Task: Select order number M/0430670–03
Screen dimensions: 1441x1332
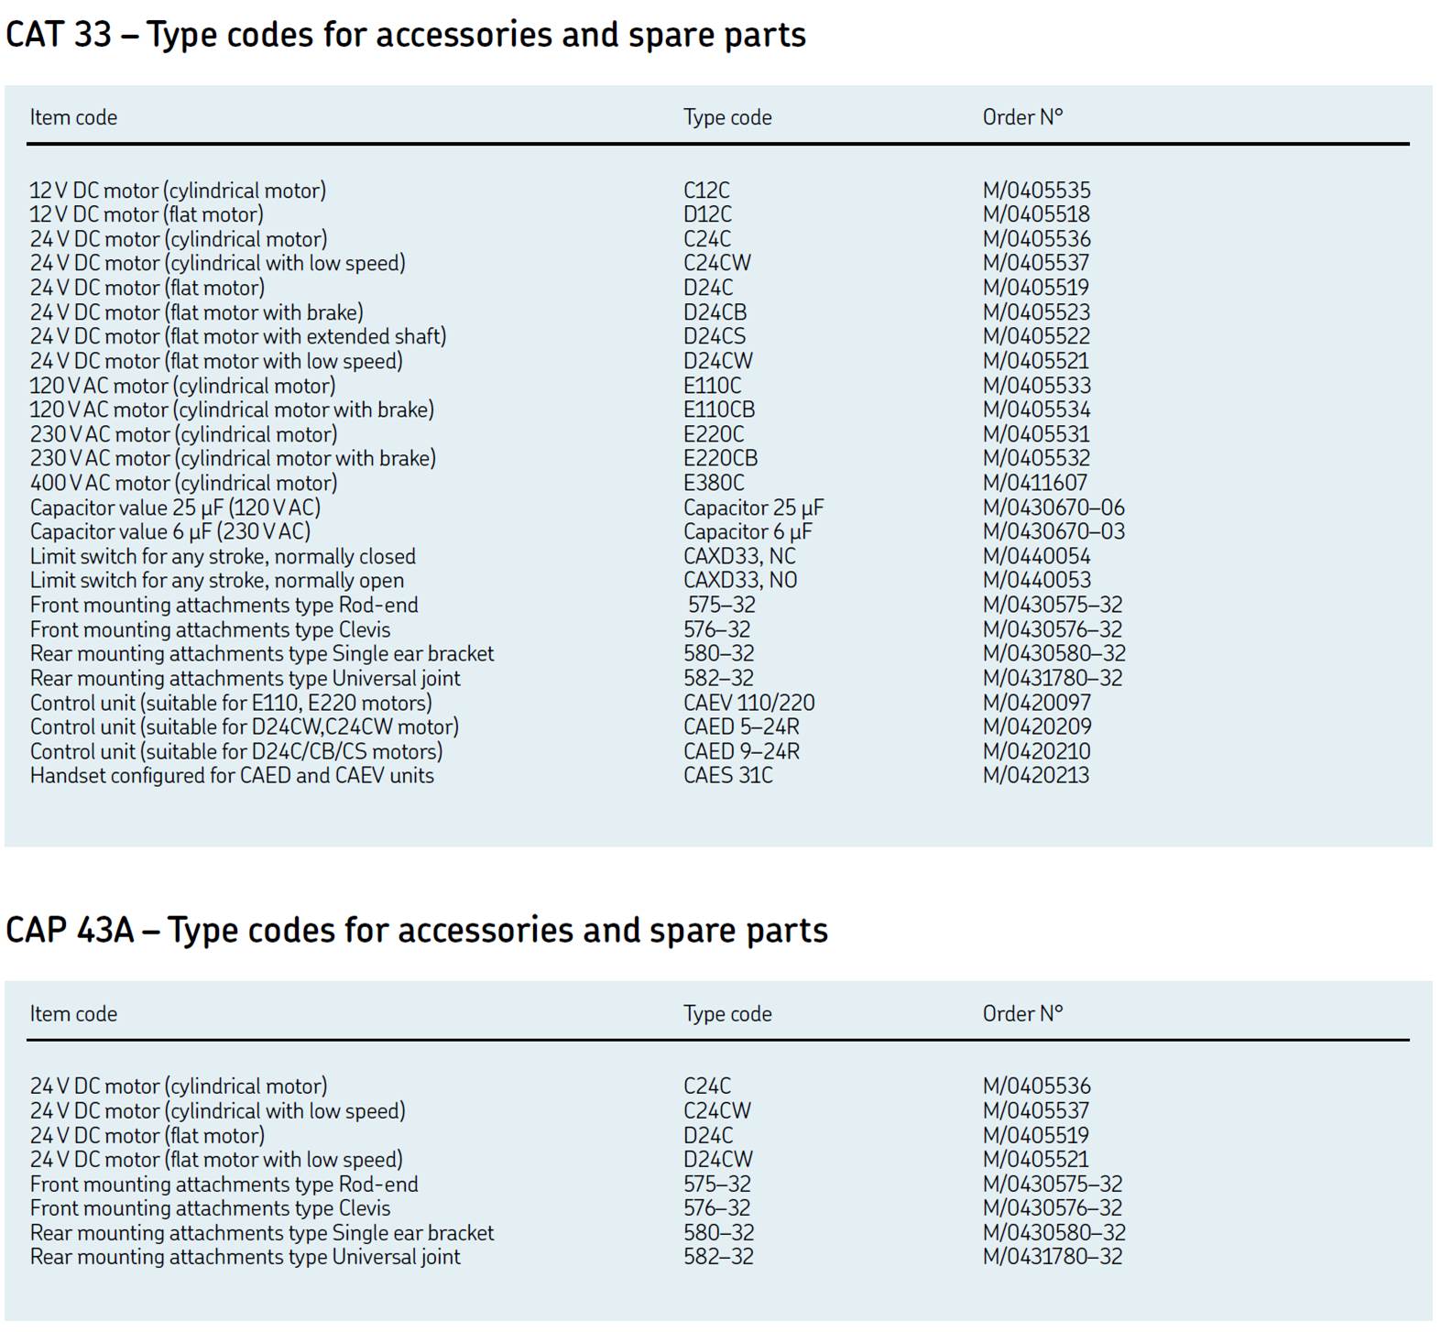Action: (1053, 531)
